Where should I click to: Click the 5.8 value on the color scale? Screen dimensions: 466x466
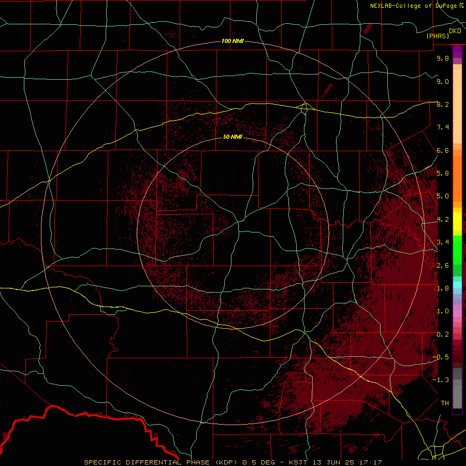443,173
